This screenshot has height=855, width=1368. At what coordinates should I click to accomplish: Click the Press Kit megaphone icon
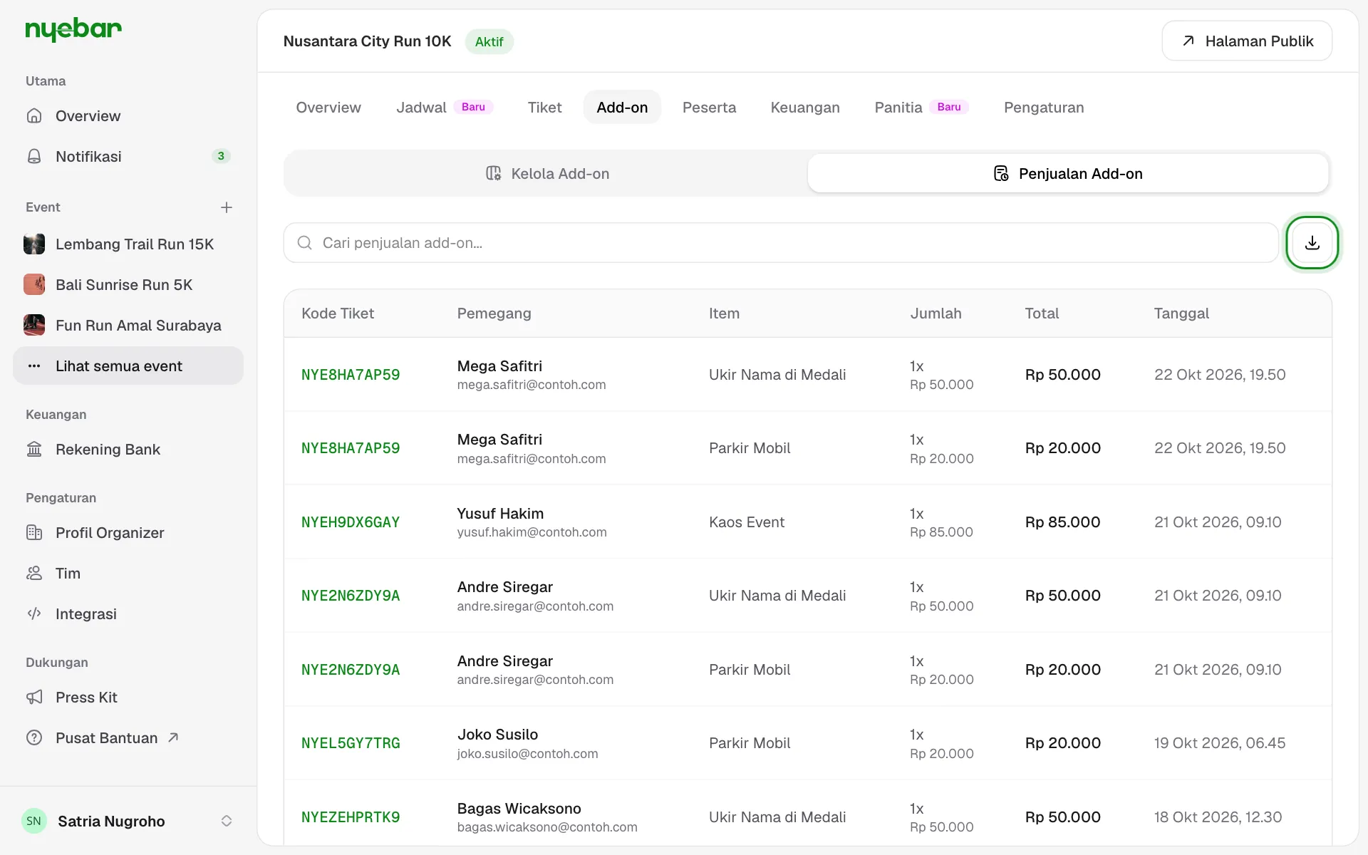(x=34, y=697)
